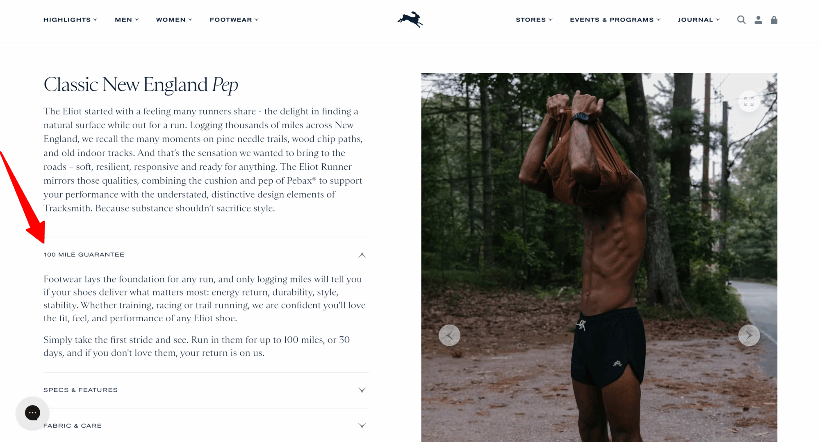Open the chat support bubble
The width and height of the screenshot is (820, 442).
click(x=32, y=413)
